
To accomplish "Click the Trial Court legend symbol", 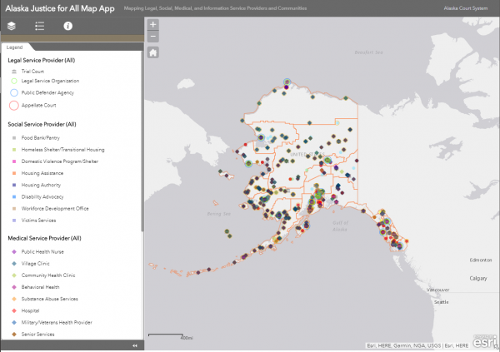I will (x=13, y=72).
